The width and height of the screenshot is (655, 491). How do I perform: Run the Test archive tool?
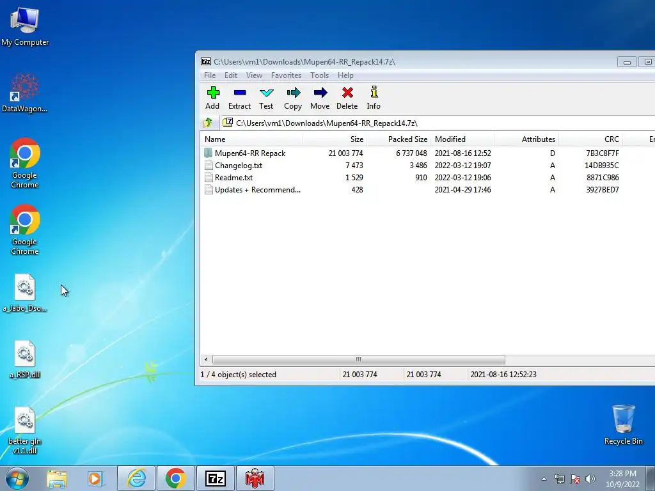[x=266, y=98]
